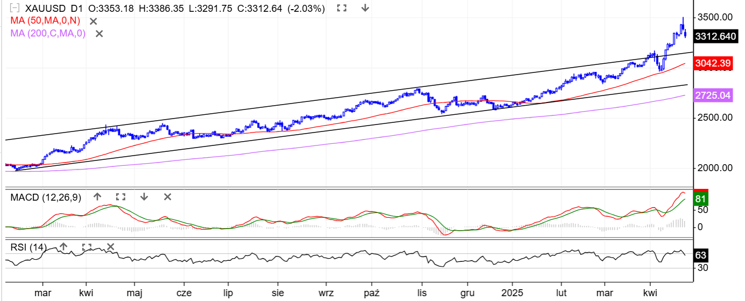This screenshot has height=301, width=745.
Task: Move the RSI pane up
Action: click(x=63, y=247)
